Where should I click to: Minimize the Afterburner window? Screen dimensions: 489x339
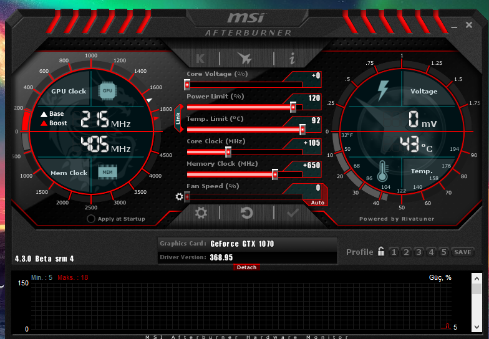pyautogui.click(x=454, y=27)
